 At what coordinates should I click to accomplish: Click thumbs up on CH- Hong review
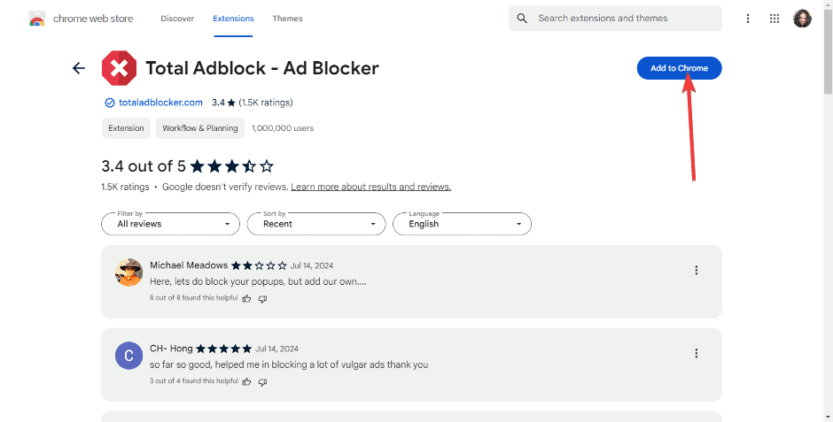point(247,381)
